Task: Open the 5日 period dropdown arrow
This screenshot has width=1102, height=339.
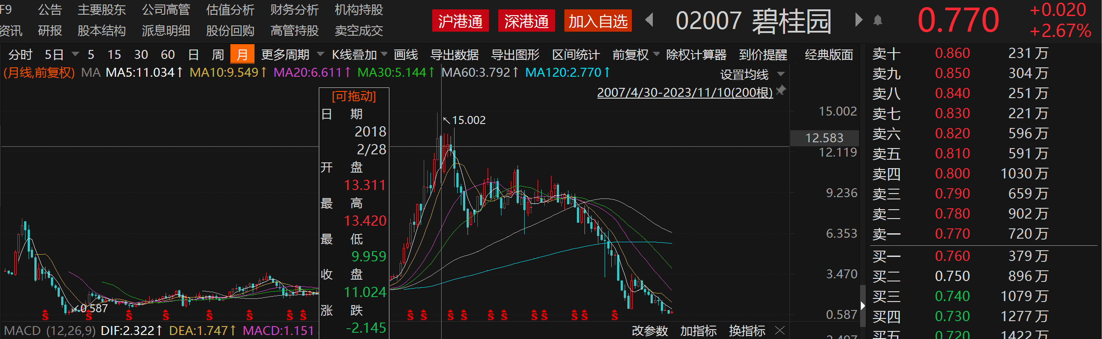Action: click(75, 54)
